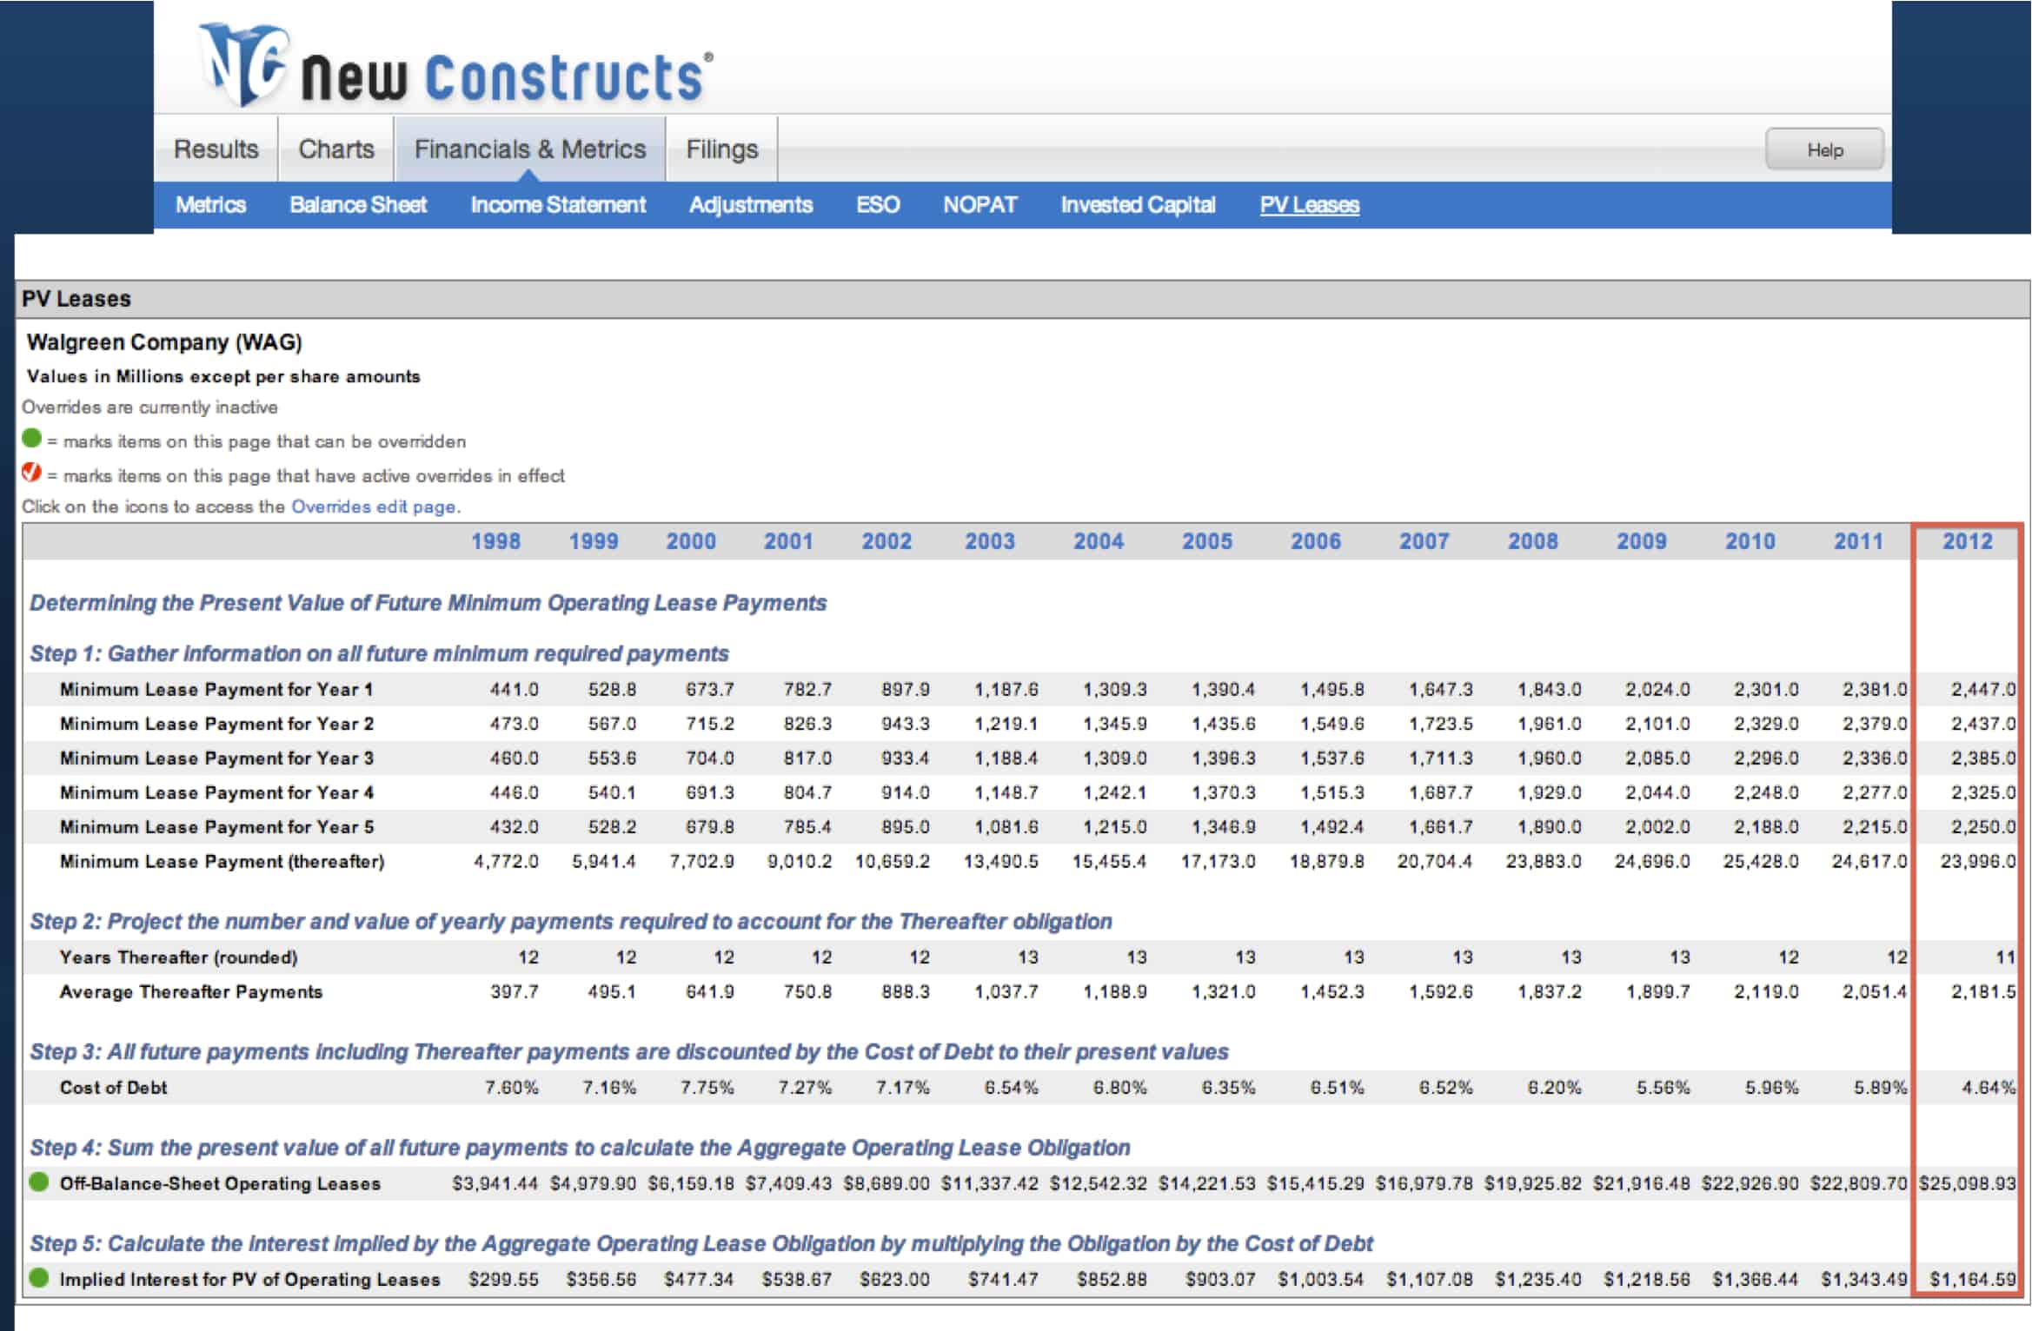Open the Adjustments page
The image size is (2032, 1331).
(751, 205)
